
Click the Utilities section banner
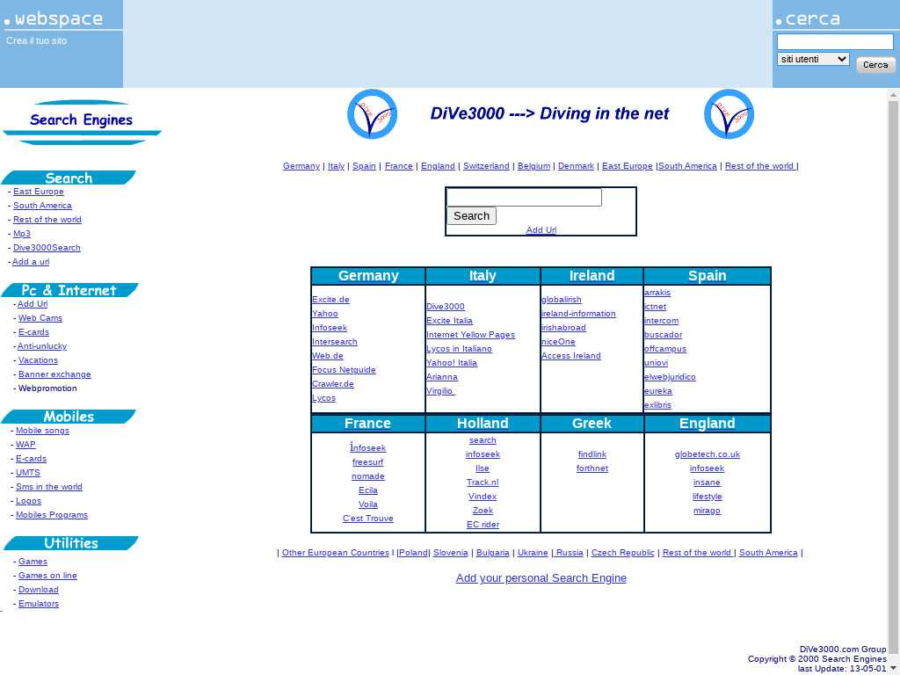point(70,543)
